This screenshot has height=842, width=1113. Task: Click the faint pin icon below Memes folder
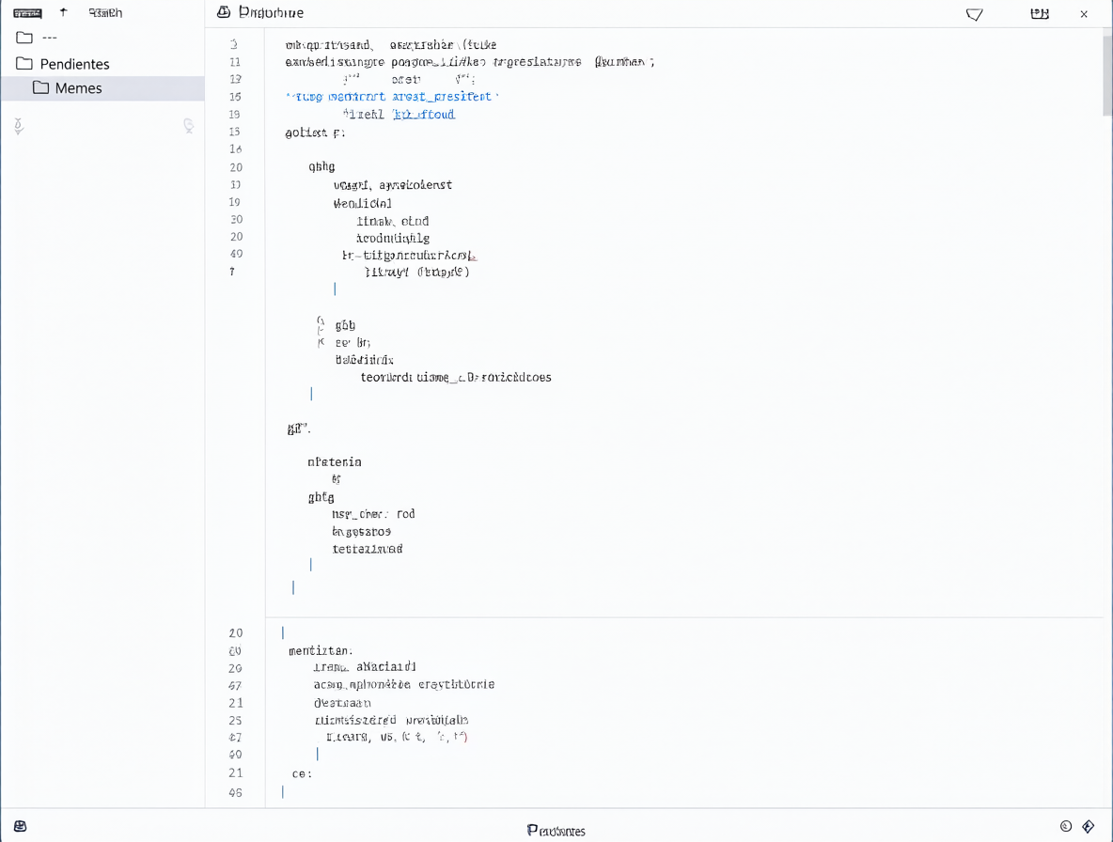click(19, 126)
